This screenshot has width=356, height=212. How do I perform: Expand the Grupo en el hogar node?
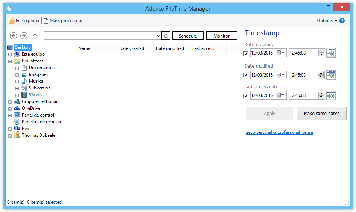[10, 102]
